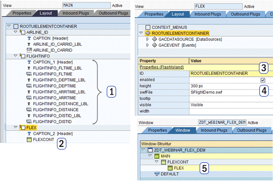Open the Properties (FlashIsland) link

(x=162, y=67)
